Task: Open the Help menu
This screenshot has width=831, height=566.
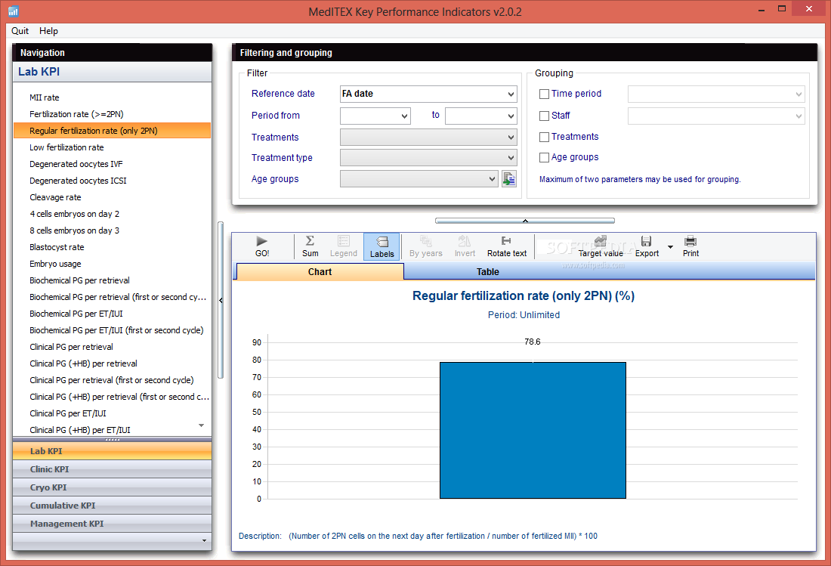Action: pyautogui.click(x=48, y=31)
